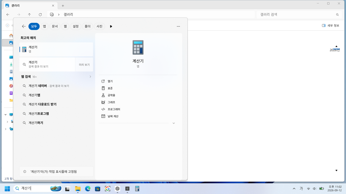The height and width of the screenshot is (194, 346).
Task: Open Task View on taskbar
Action: pos(68,189)
